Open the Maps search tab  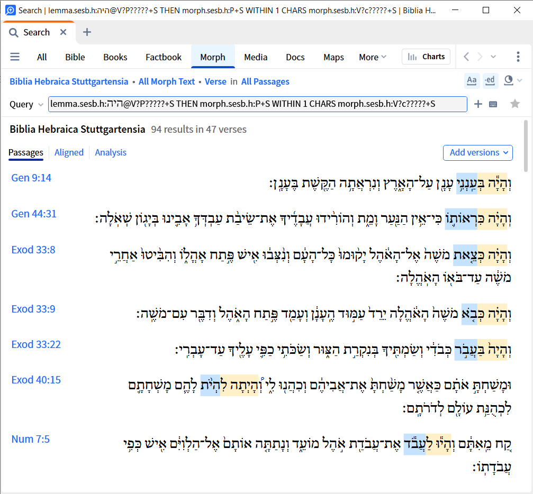point(333,57)
